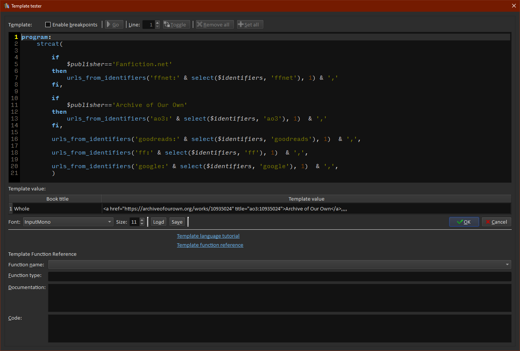Close the Template tester dialog

point(514,6)
